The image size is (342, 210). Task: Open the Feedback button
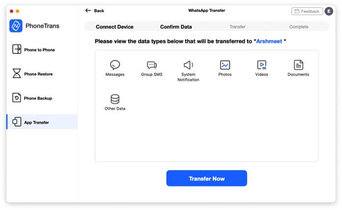(307, 11)
